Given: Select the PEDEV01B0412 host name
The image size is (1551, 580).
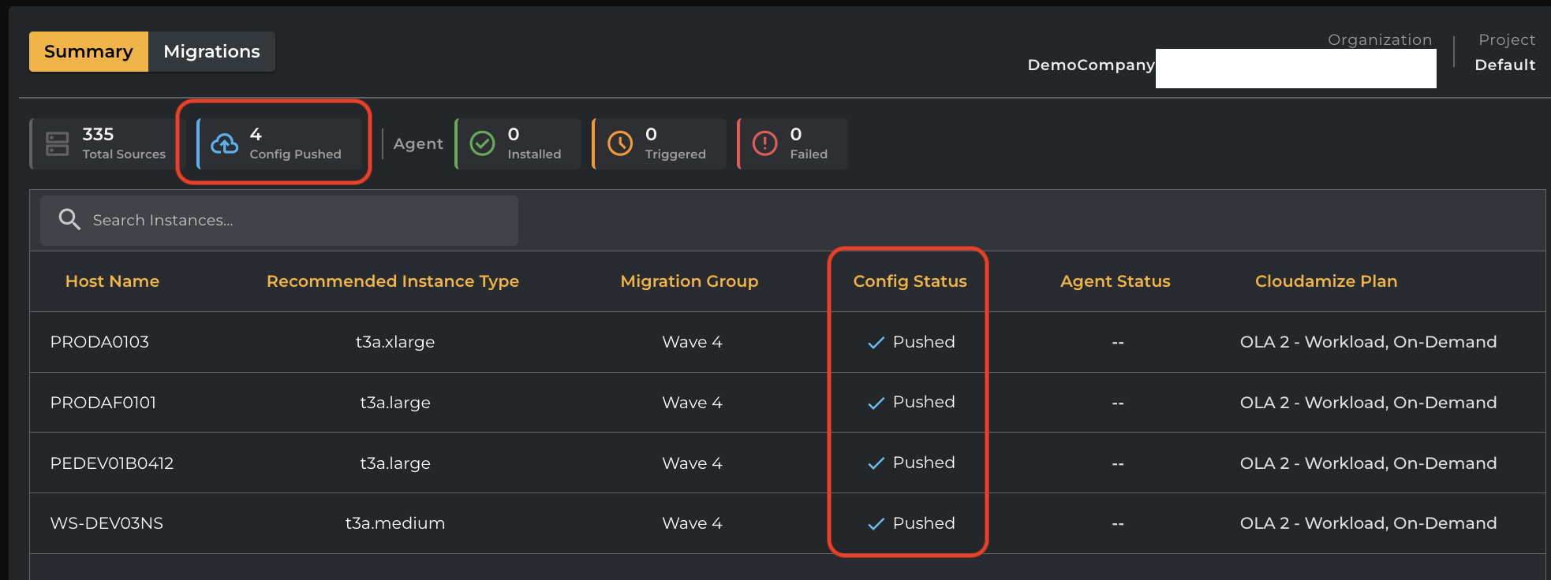Looking at the screenshot, I should 111,463.
